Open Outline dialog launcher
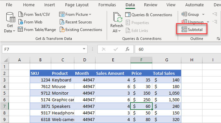 (x=218, y=39)
